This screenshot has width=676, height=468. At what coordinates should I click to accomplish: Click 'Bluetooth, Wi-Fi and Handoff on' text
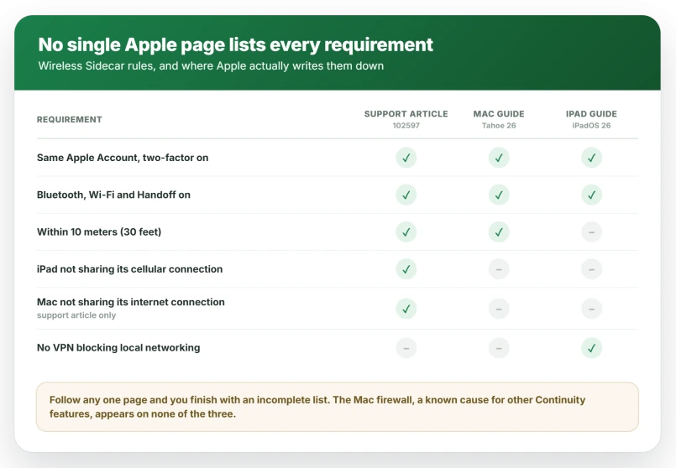tap(113, 195)
